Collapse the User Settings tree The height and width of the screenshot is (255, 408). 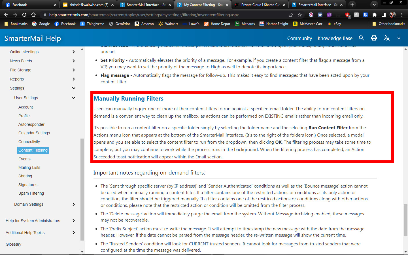click(x=74, y=98)
